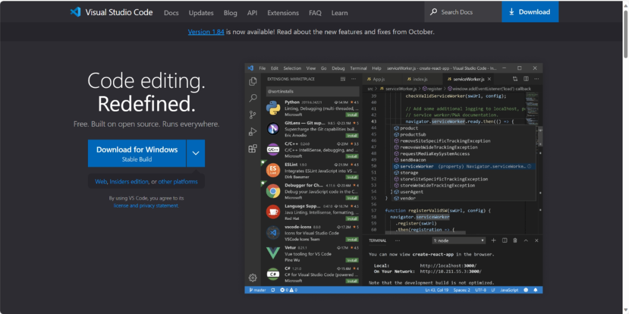
Task: Click the Vetur extension logo
Action: [273, 253]
